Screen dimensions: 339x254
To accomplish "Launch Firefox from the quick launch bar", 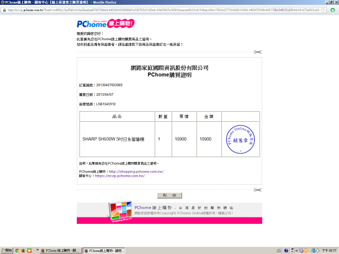I will pos(23,250).
